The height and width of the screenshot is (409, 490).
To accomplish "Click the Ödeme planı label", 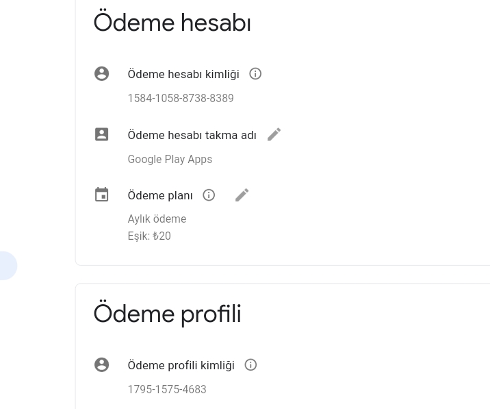I will [x=160, y=195].
